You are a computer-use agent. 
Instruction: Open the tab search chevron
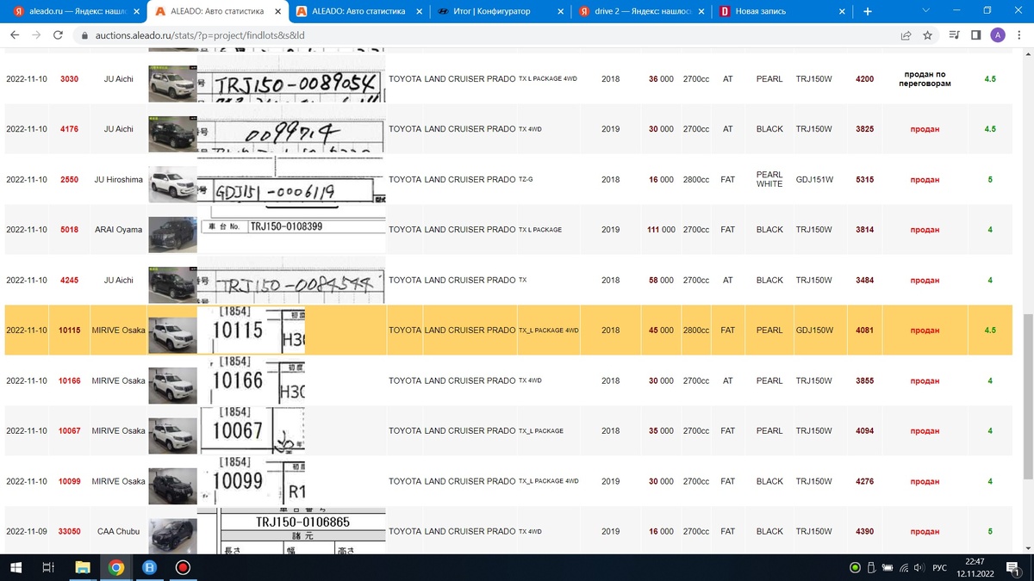[925, 10]
